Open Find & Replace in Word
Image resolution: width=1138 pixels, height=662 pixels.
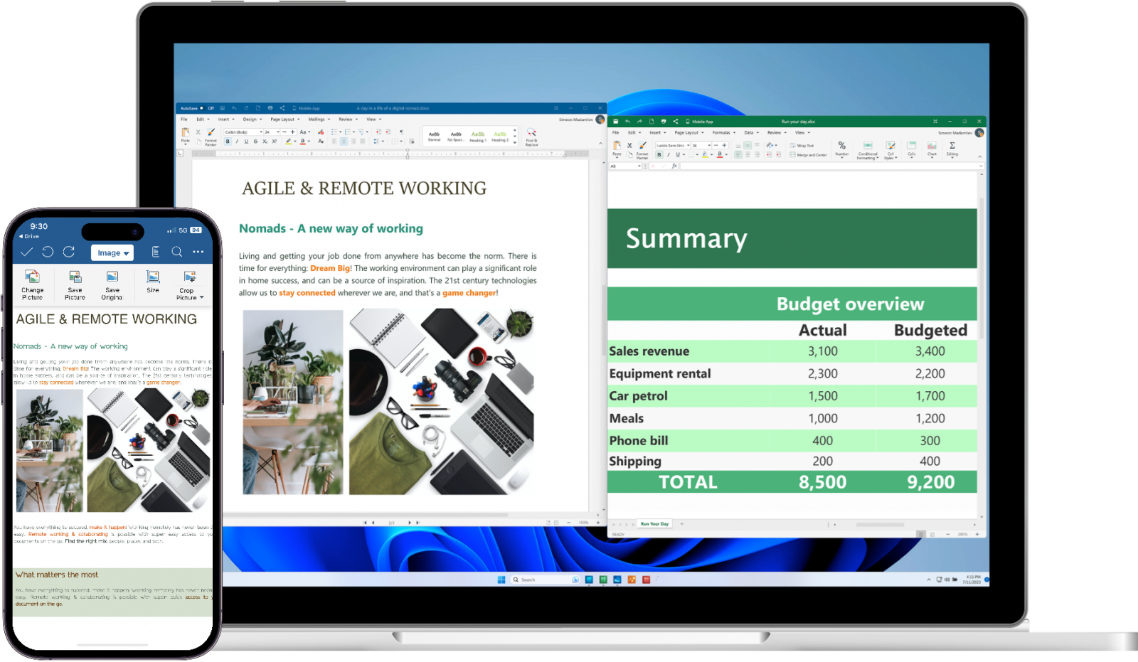pyautogui.click(x=531, y=137)
